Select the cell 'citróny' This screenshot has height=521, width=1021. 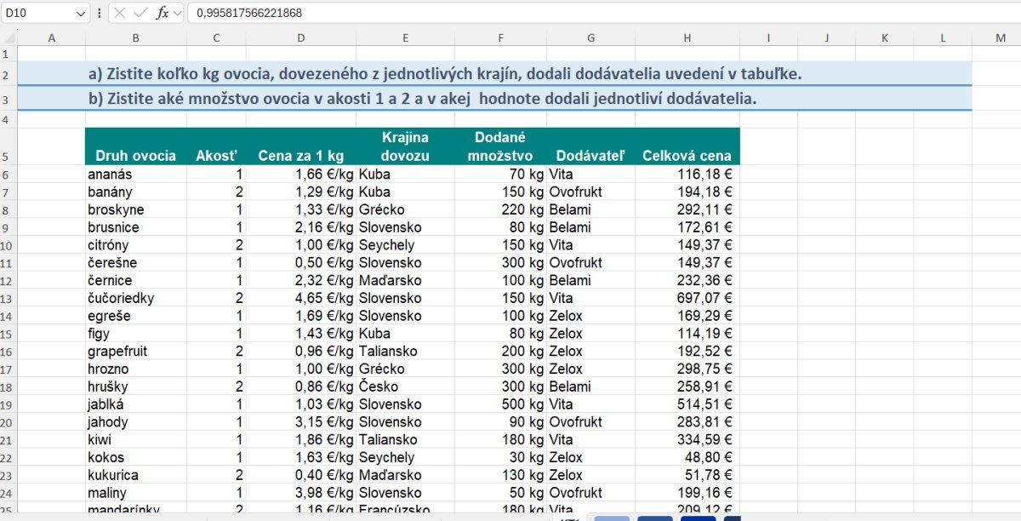coord(136,245)
